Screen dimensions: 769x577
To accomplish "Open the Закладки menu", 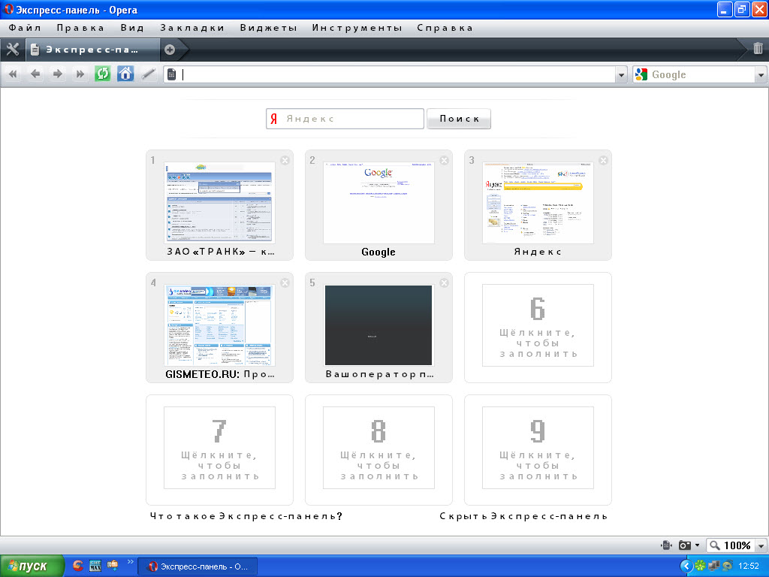I will click(192, 28).
